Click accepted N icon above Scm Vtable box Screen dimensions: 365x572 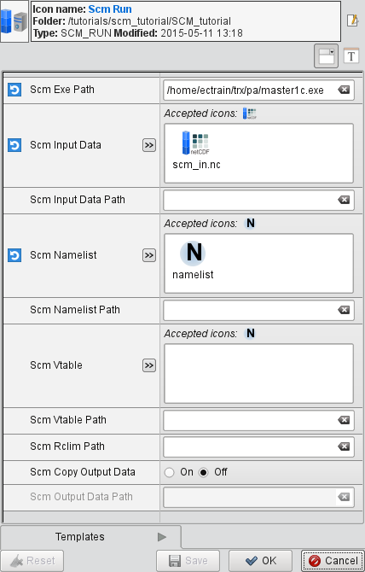click(250, 334)
